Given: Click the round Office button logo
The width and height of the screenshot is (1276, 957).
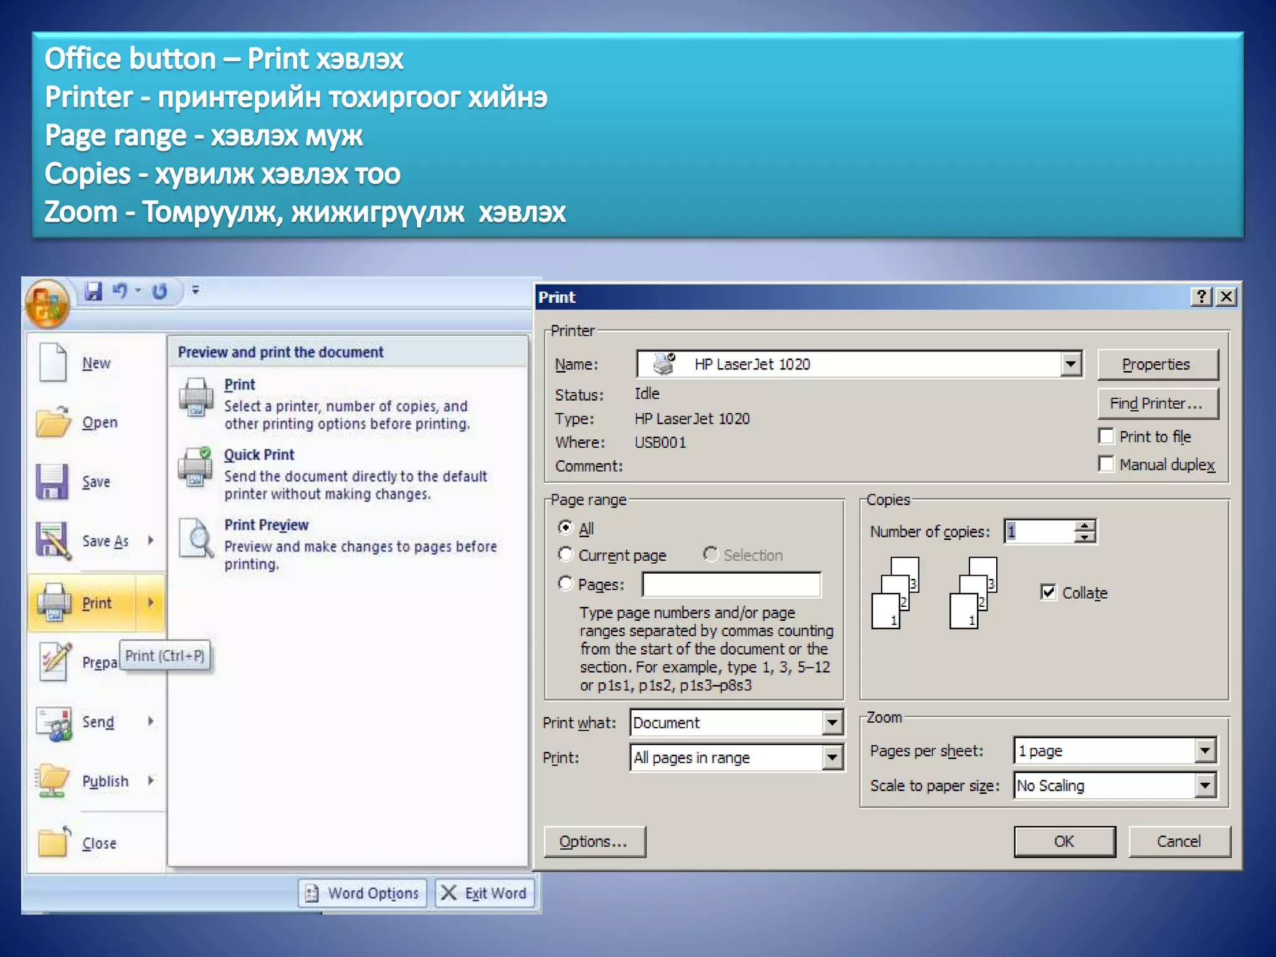Looking at the screenshot, I should click(x=47, y=303).
